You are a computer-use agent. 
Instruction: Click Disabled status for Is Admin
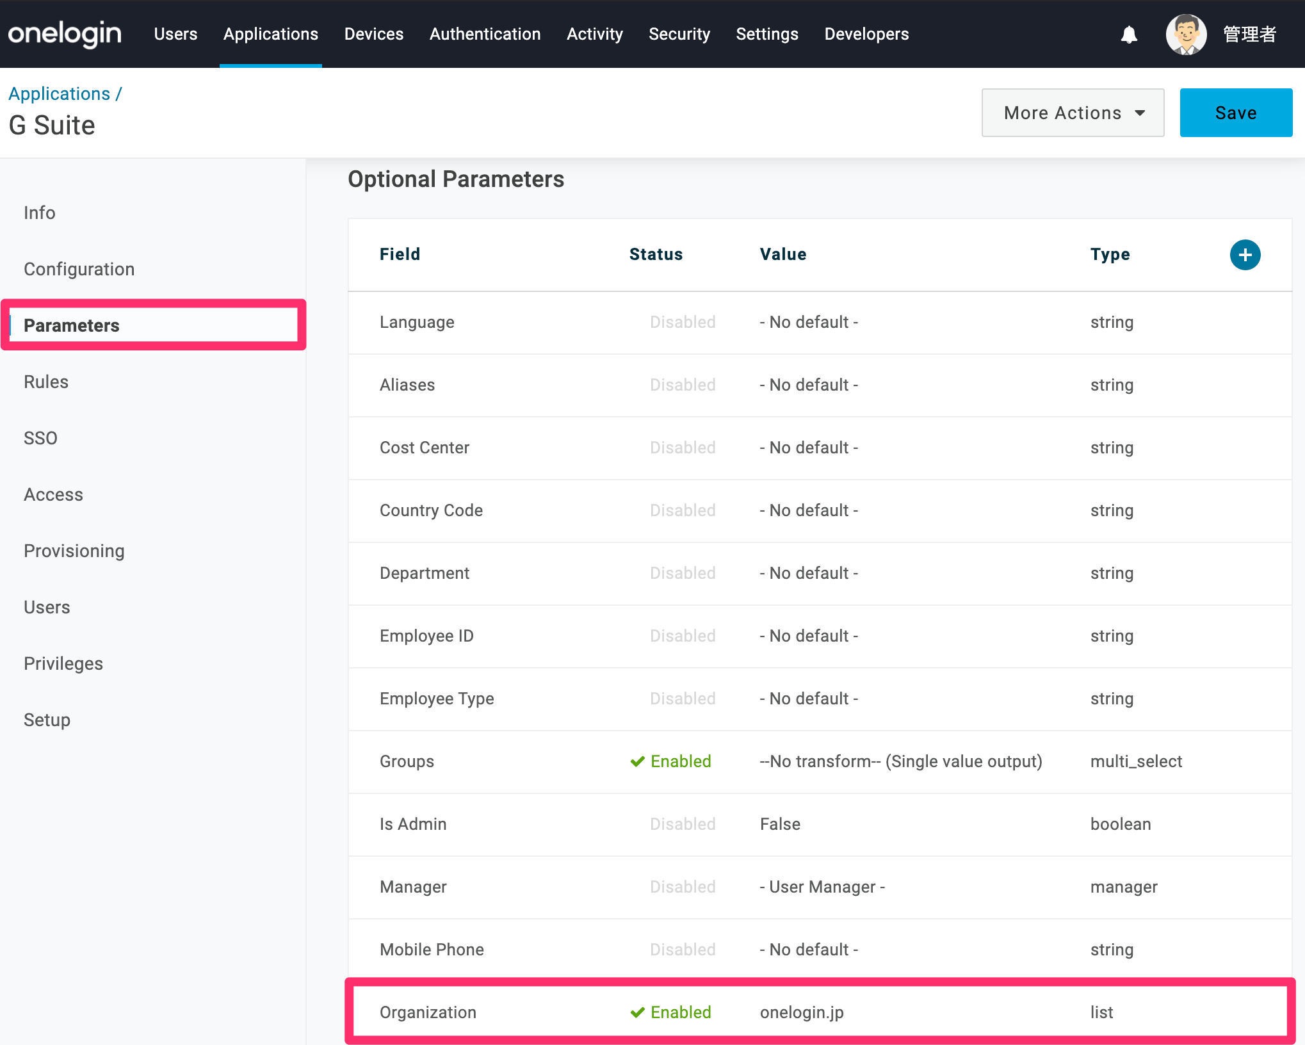coord(683,824)
